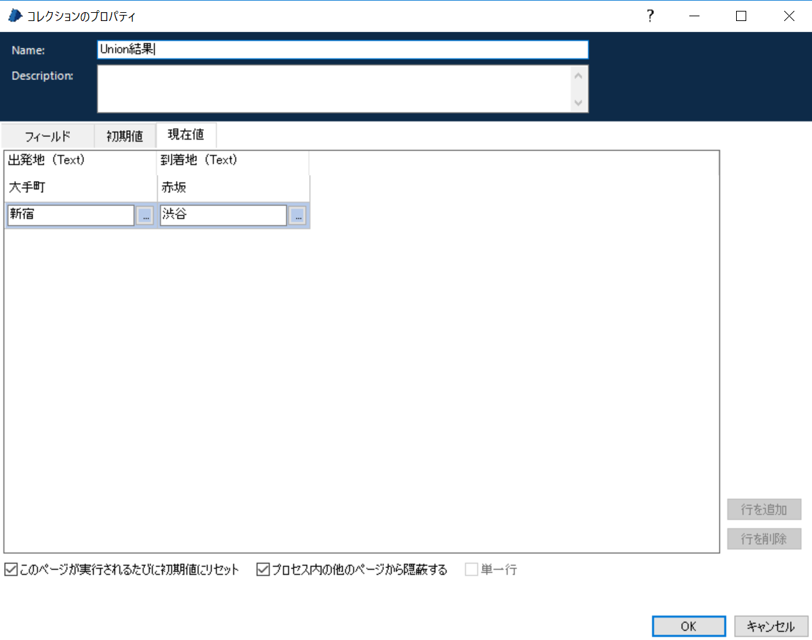Toggle the 単一行 checkbox
812x640 pixels.
(471, 569)
